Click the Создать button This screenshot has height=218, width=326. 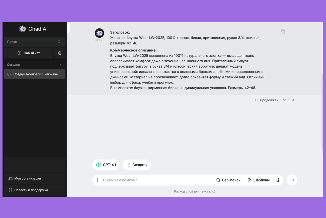tap(137, 165)
